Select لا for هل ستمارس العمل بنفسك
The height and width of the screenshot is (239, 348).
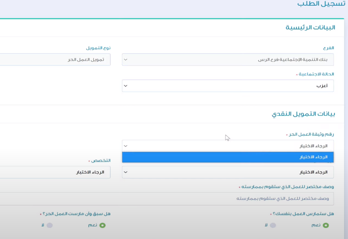click(x=273, y=225)
